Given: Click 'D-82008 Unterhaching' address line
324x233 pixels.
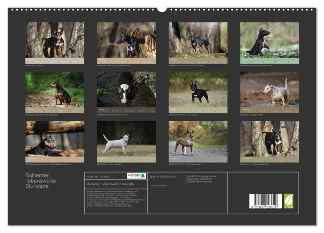Looking at the screenshot, I should (198, 182).
